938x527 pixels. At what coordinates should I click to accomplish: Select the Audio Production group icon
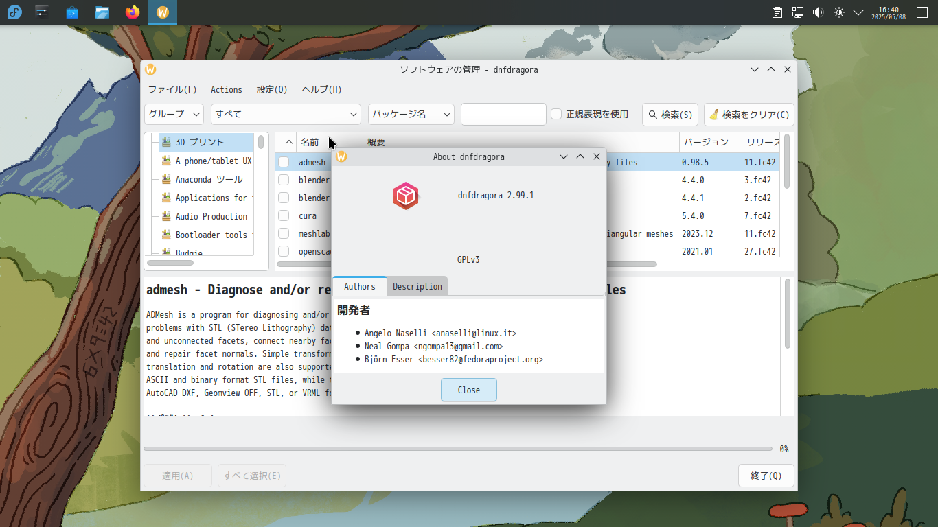[166, 216]
